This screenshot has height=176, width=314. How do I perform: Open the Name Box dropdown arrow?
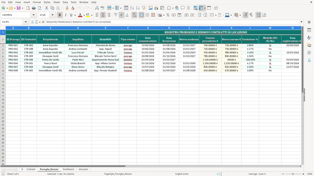(x=26, y=22)
